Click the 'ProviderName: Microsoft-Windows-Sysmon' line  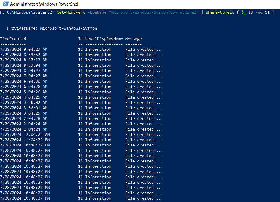(x=52, y=28)
